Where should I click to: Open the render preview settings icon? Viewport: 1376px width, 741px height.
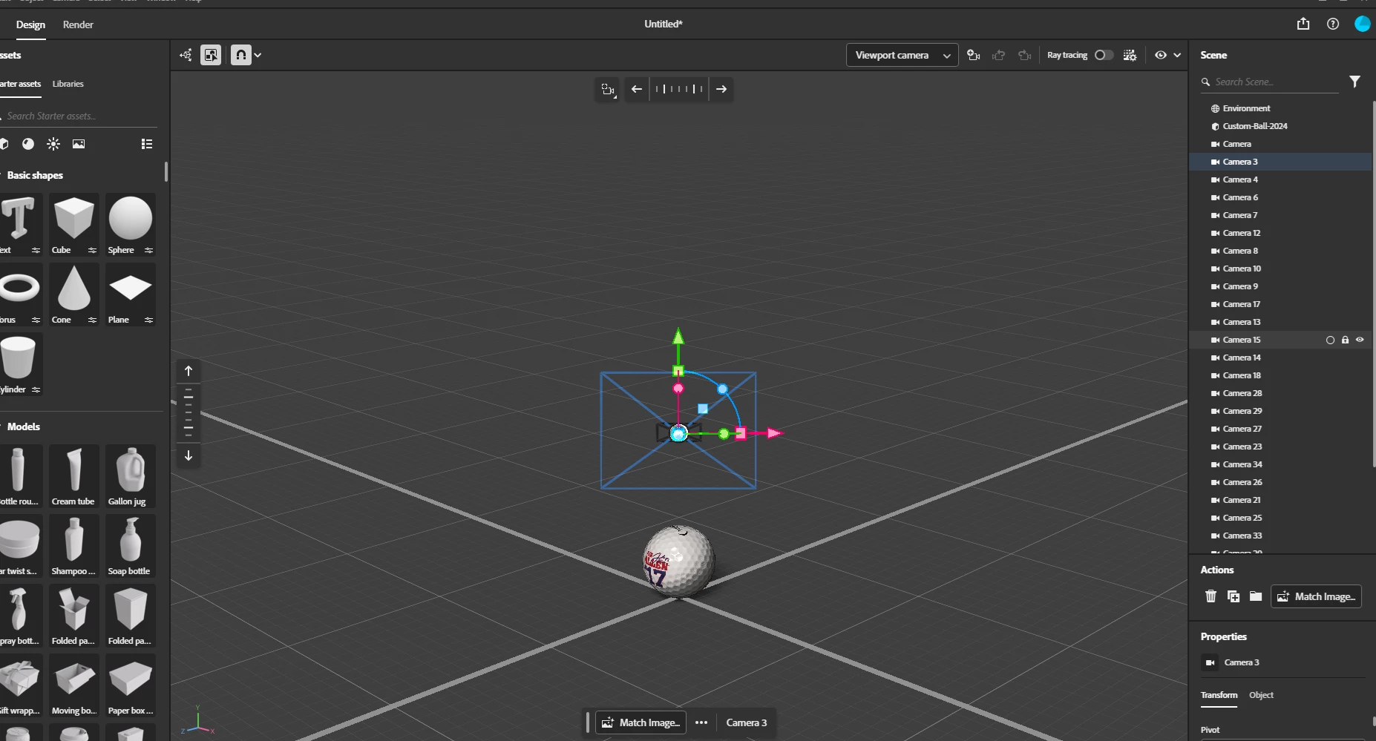click(x=1130, y=55)
